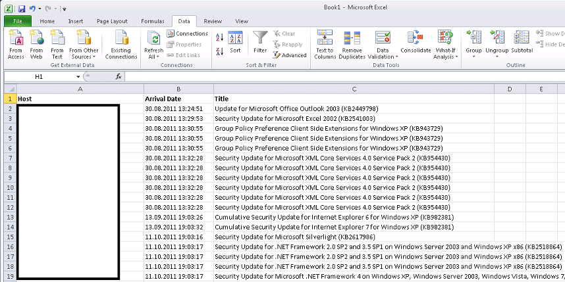Image resolution: width=565 pixels, height=282 pixels.
Task: Select column C header
Action: 354,89
